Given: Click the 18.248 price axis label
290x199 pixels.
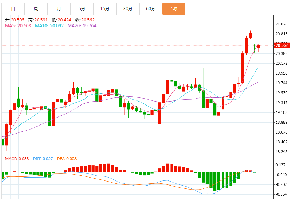Looking at the screenshot, I should click(282, 152).
